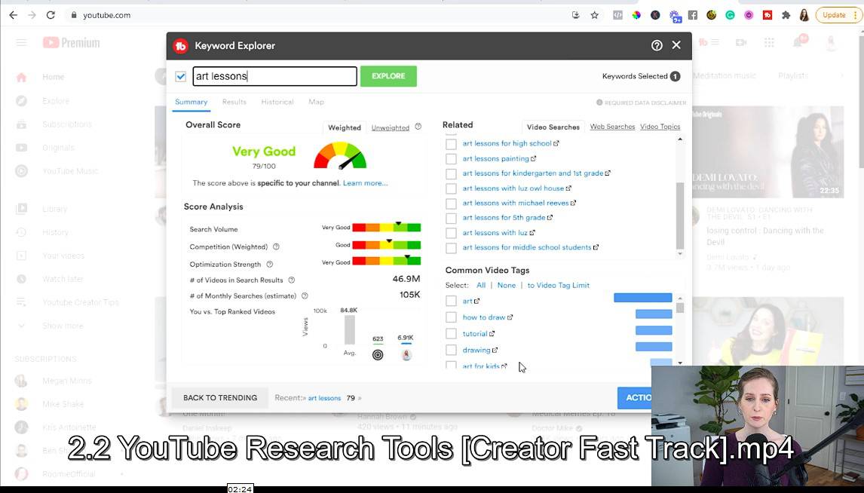The image size is (864, 493).
Task: Click the 'to Video Tag Limit' select link
Action: pos(558,285)
